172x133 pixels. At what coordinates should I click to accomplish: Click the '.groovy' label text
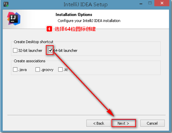tap(47, 70)
